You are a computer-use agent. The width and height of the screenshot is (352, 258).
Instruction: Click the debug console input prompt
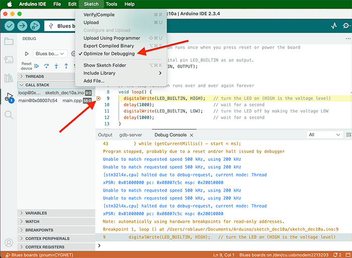(x=223, y=245)
